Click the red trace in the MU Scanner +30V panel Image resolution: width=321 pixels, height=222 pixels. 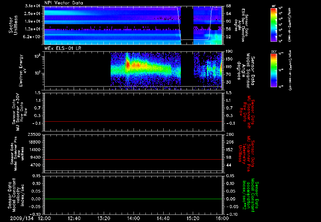[133, 121]
